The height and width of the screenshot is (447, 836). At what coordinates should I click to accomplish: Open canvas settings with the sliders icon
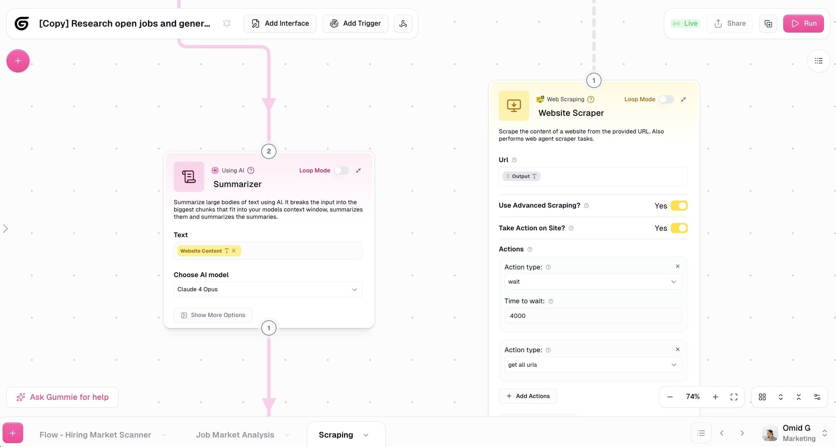tap(817, 397)
